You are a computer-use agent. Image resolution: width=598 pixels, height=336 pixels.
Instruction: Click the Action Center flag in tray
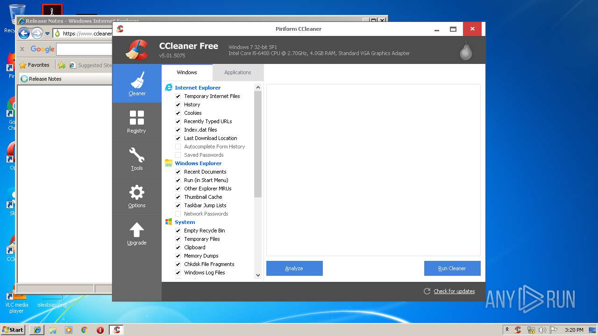554,330
